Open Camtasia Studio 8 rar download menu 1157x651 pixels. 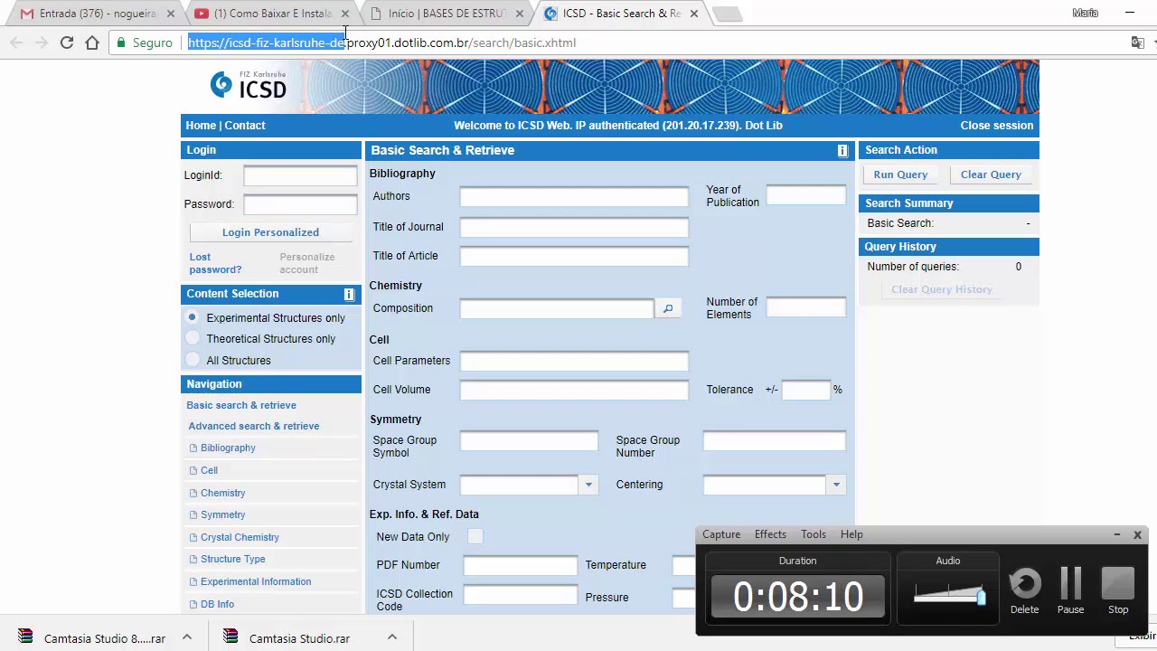(187, 637)
